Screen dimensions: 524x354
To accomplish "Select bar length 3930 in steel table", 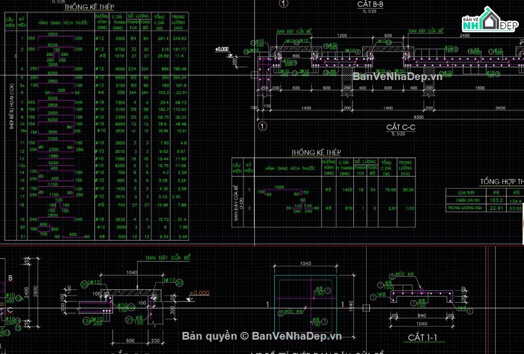I will [x=120, y=220].
